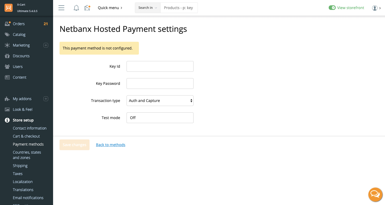The height and width of the screenshot is (205, 385).
Task: Click the Marketing icon in sidebar
Action: coord(7,45)
